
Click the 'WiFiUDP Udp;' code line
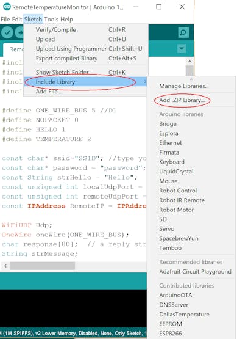27,225
